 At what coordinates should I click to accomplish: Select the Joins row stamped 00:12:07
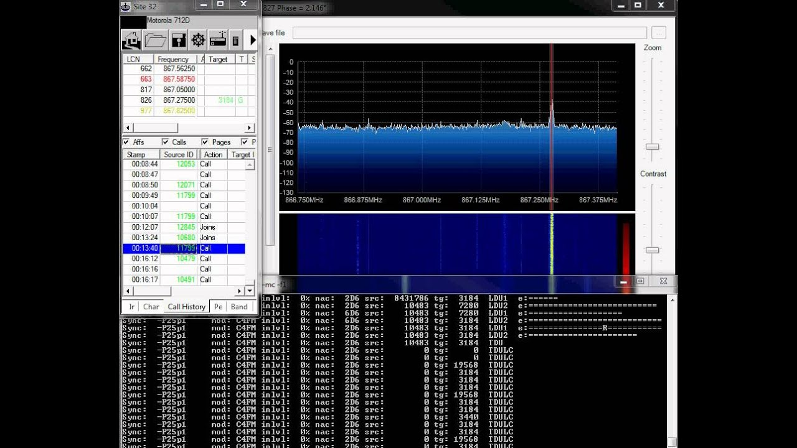[x=184, y=227]
